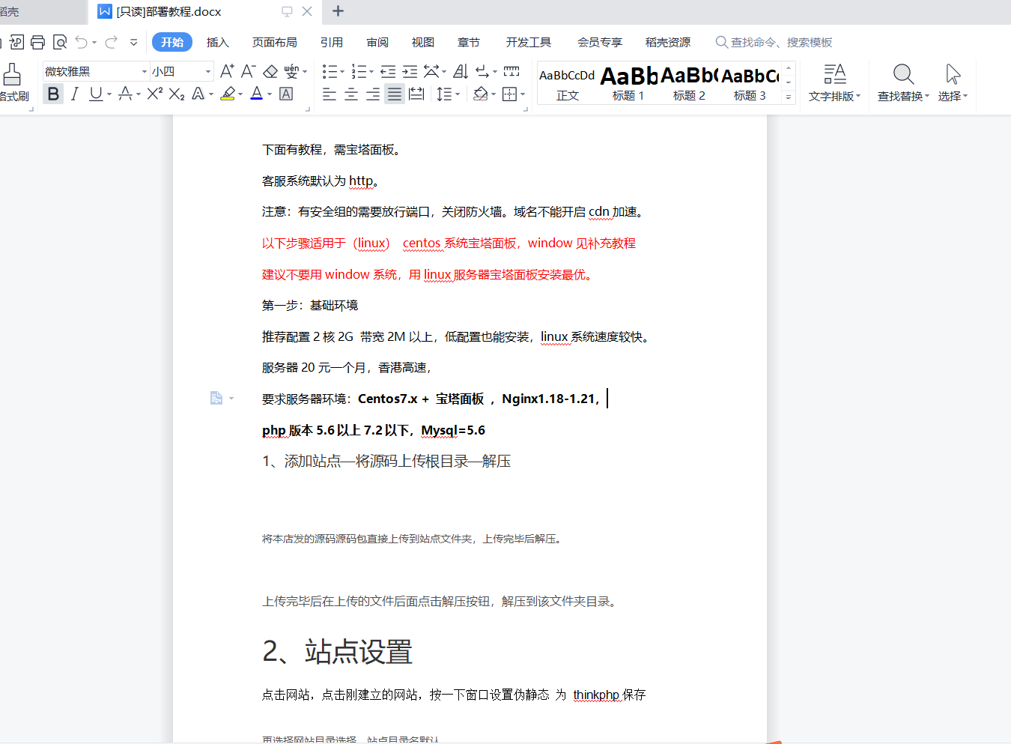Image resolution: width=1011 pixels, height=744 pixels.
Task: Open the Find and Replace (查找替换) tool
Action: click(902, 84)
